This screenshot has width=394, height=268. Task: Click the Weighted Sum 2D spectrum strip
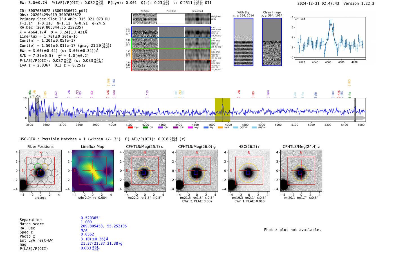[x=171, y=19]
